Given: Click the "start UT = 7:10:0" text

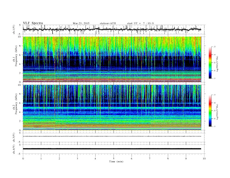Looking at the screenshot, I should coord(140,23).
